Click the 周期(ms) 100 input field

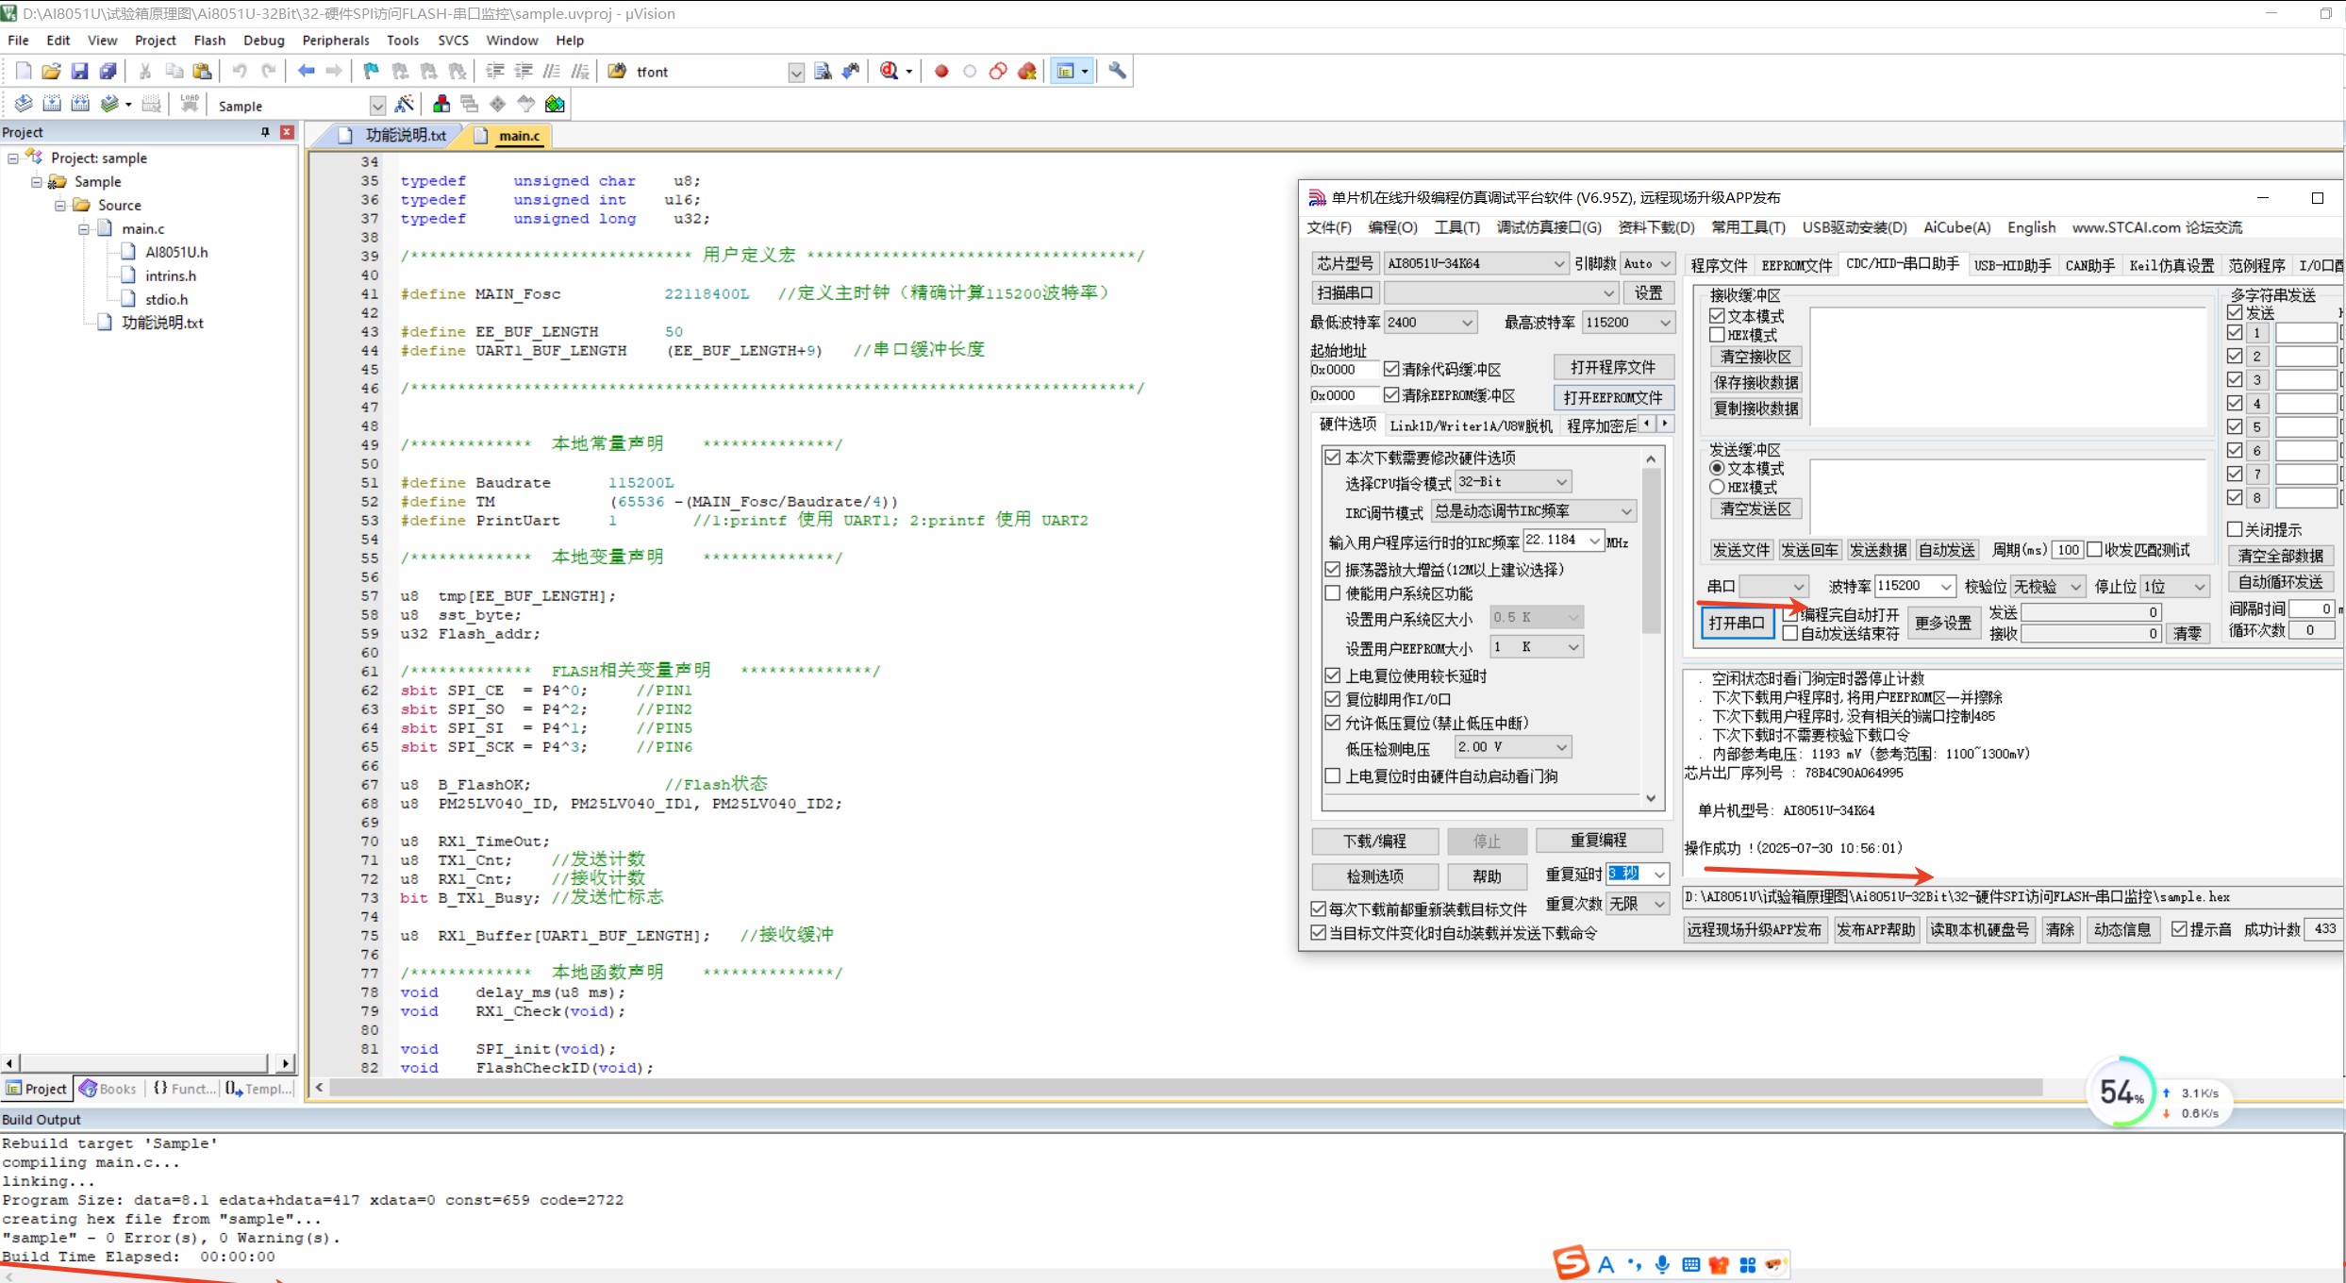pos(2067,550)
